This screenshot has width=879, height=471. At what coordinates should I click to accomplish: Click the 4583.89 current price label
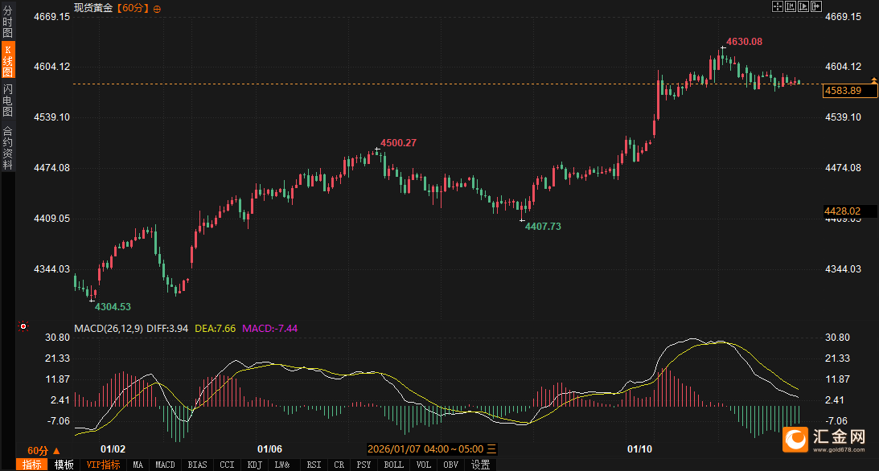[x=844, y=91]
